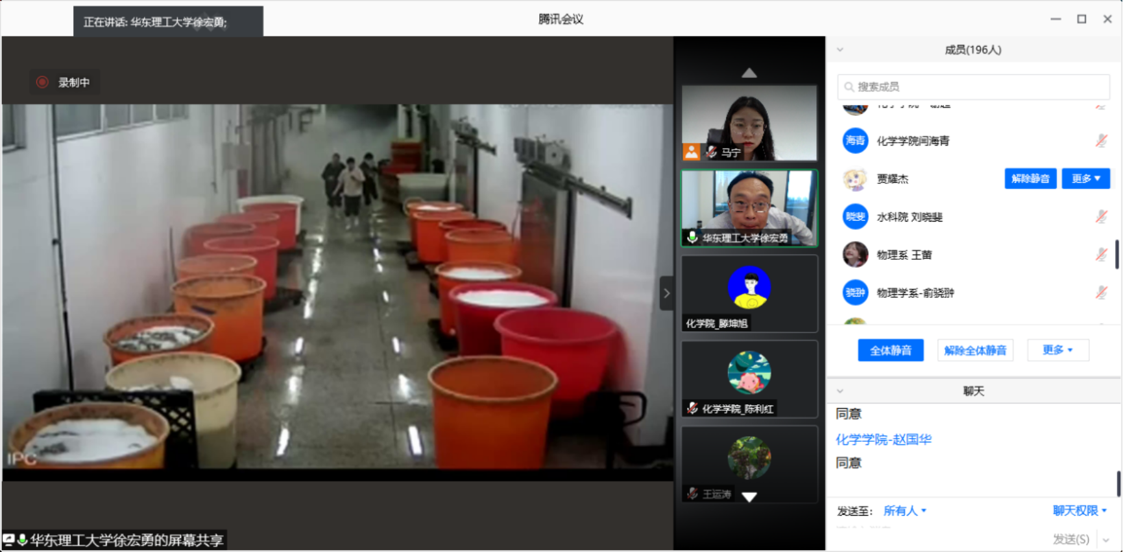Select 华东理工大学徐宏勇 video thumbnail
Screen dimensions: 1123x552
point(749,208)
